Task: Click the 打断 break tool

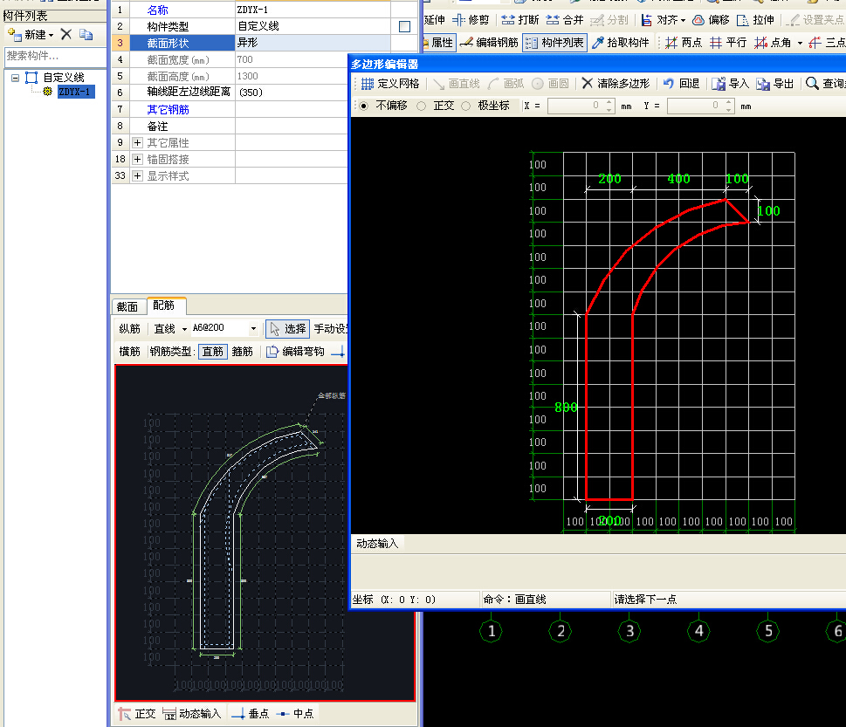Action: click(x=519, y=20)
